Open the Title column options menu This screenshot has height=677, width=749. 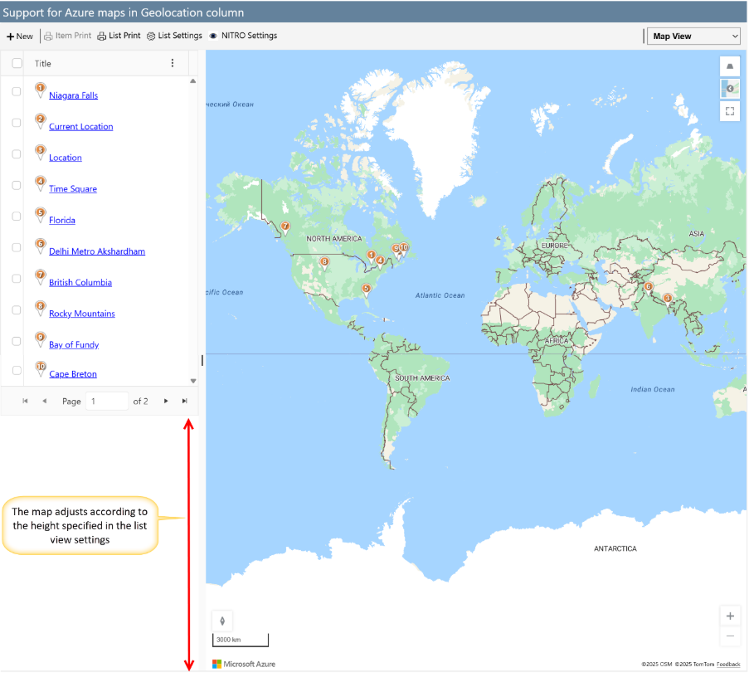pos(173,63)
